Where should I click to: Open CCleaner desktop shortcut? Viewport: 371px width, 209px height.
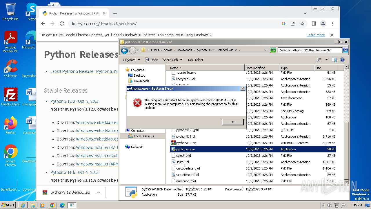click(10, 68)
